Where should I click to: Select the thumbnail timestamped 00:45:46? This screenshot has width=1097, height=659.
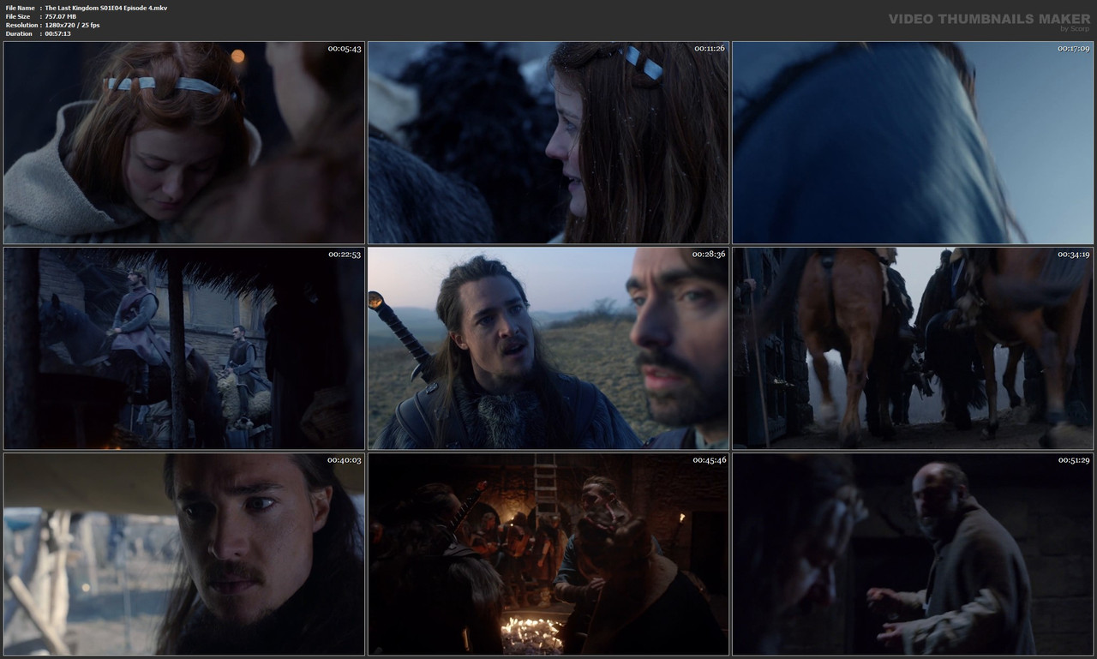tap(548, 554)
